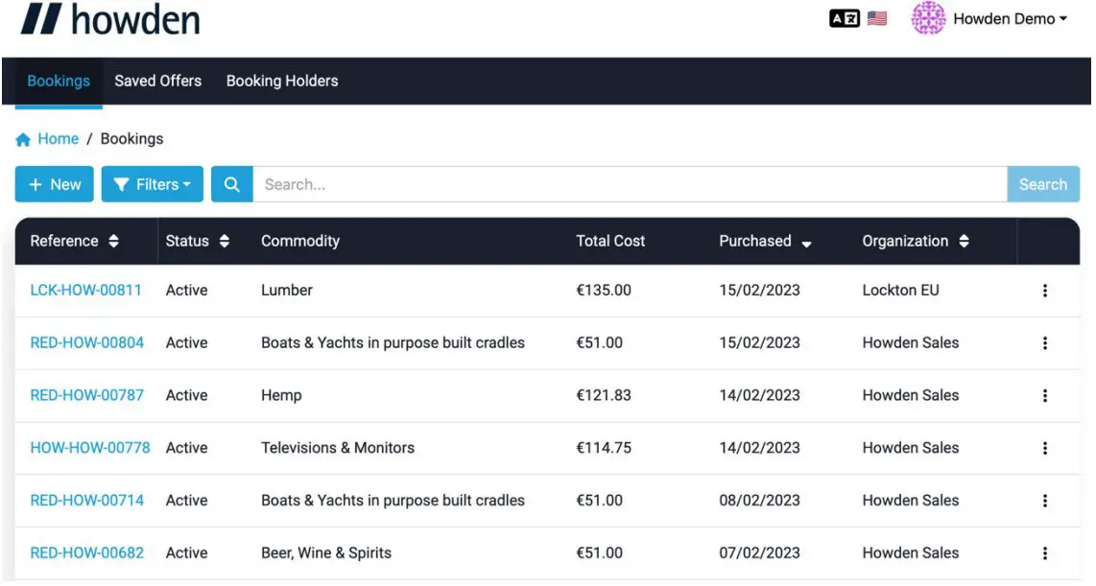This screenshot has height=586, width=1096.
Task: Open actions menu for RED-HOW-00682
Action: [x=1045, y=553]
